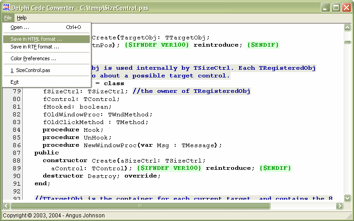
Task: Click the vertical scrollbar thumb
Action: coord(348,43)
